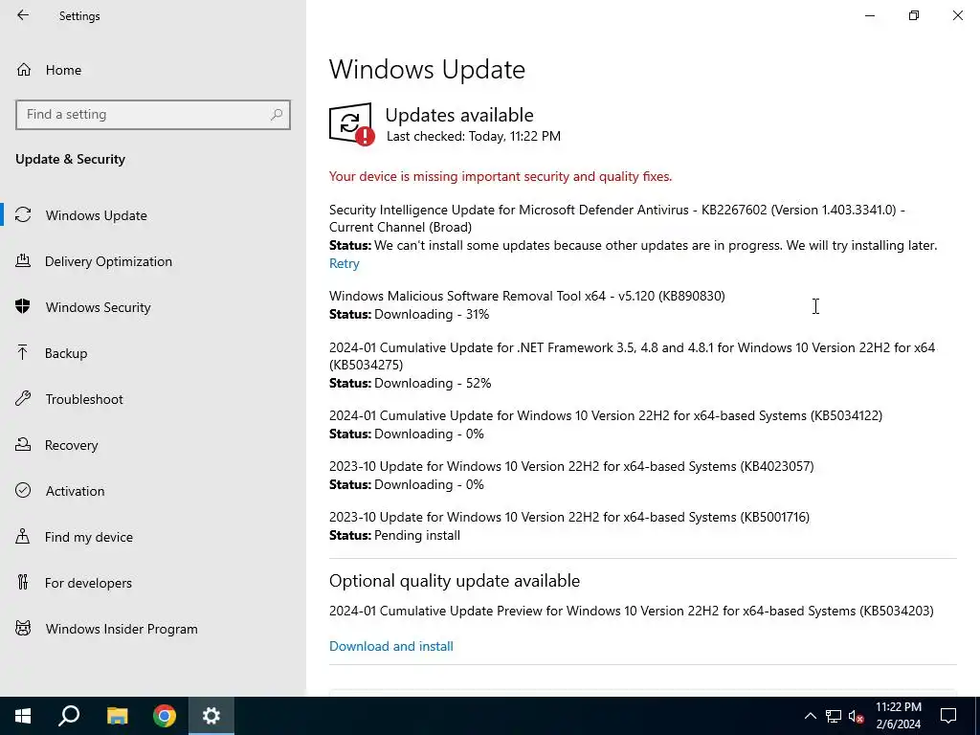Viewport: 980px width, 735px height.
Task: Open taskbar Search
Action: point(69,716)
